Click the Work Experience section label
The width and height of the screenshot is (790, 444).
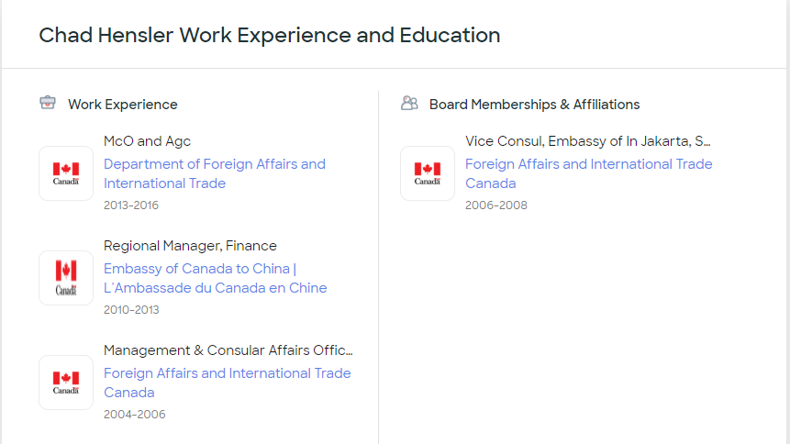coord(123,105)
